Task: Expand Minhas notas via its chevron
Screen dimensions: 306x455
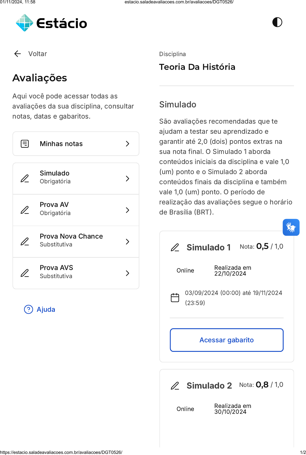Action: click(128, 144)
